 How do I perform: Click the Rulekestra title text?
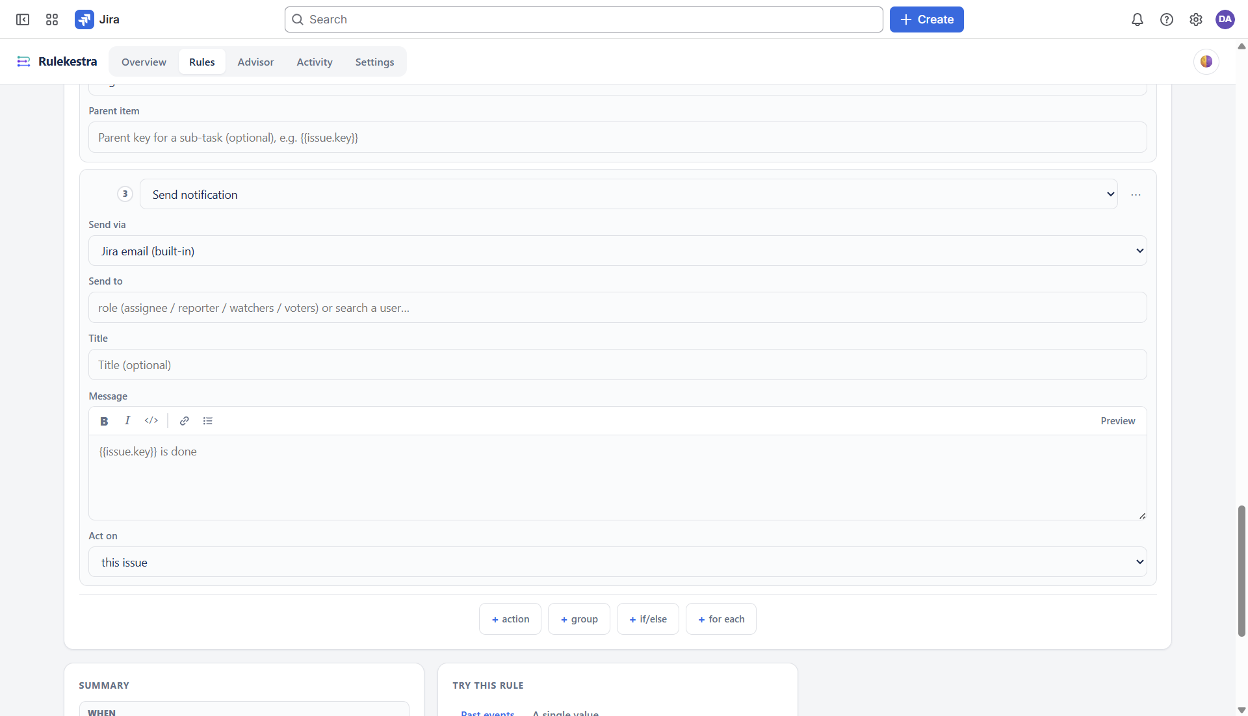tap(68, 61)
